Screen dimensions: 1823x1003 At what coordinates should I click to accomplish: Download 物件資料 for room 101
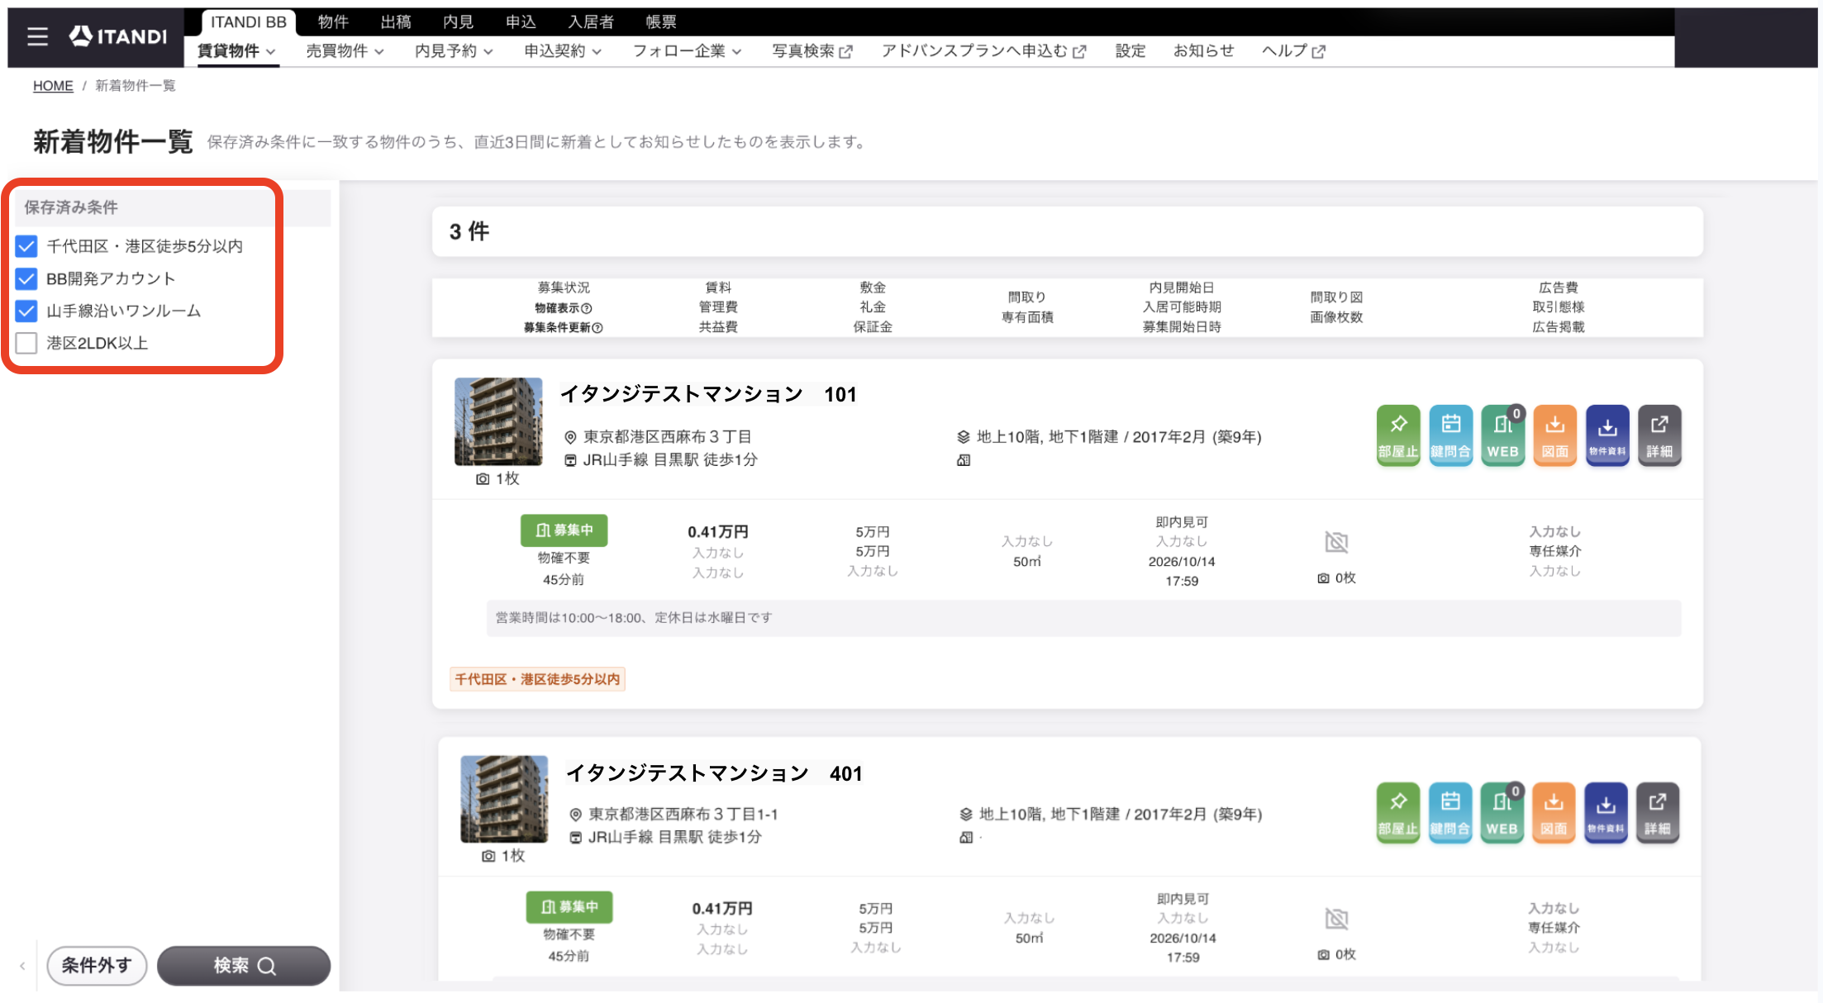(1606, 435)
